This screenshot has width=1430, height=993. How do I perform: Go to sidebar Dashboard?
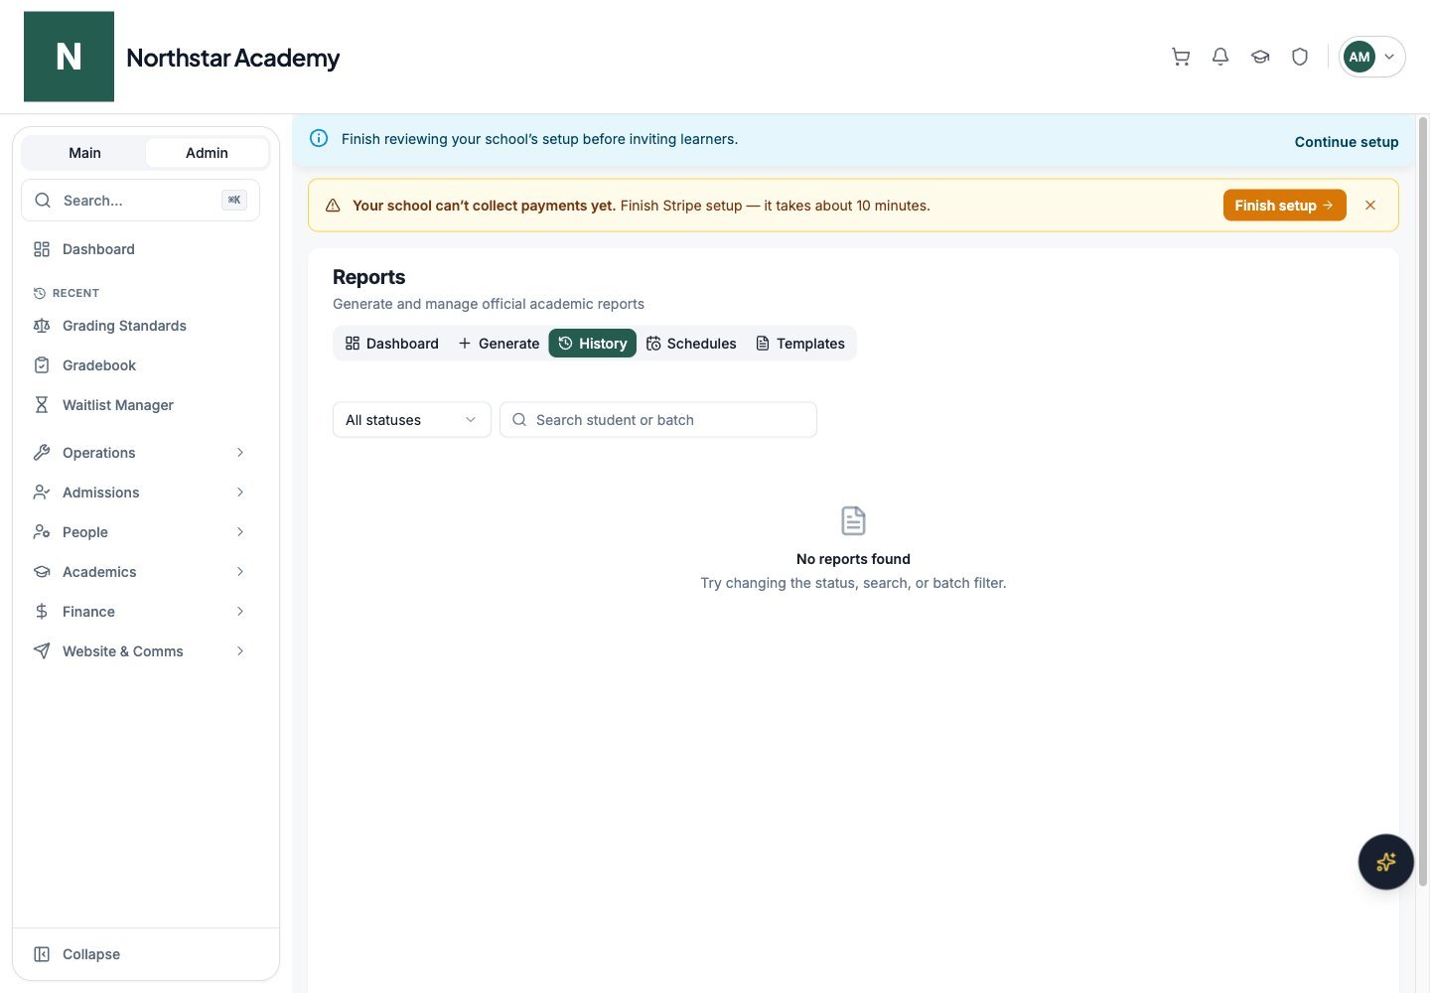point(140,249)
